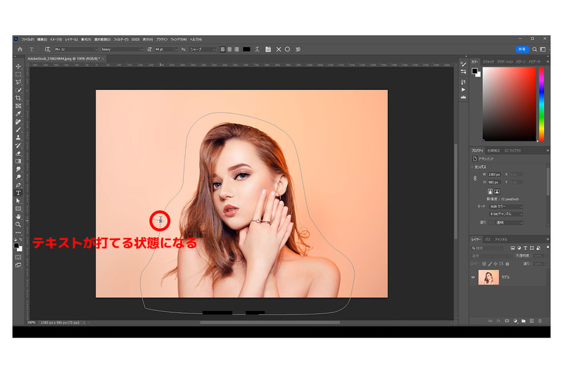The image size is (563, 375).
Task: Open the レイヤー menu
Action: click(x=71, y=39)
